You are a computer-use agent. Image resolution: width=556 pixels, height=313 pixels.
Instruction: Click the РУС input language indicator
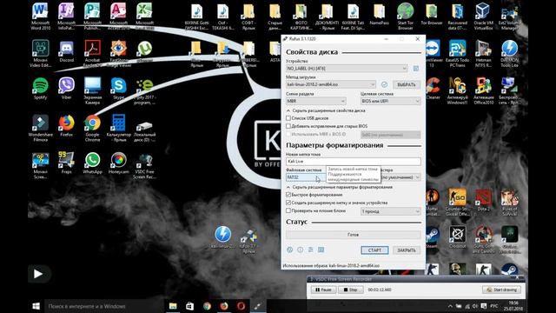point(493,306)
